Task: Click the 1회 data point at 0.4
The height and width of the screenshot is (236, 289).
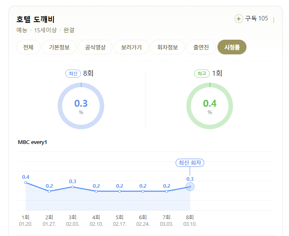Action: click(x=26, y=182)
